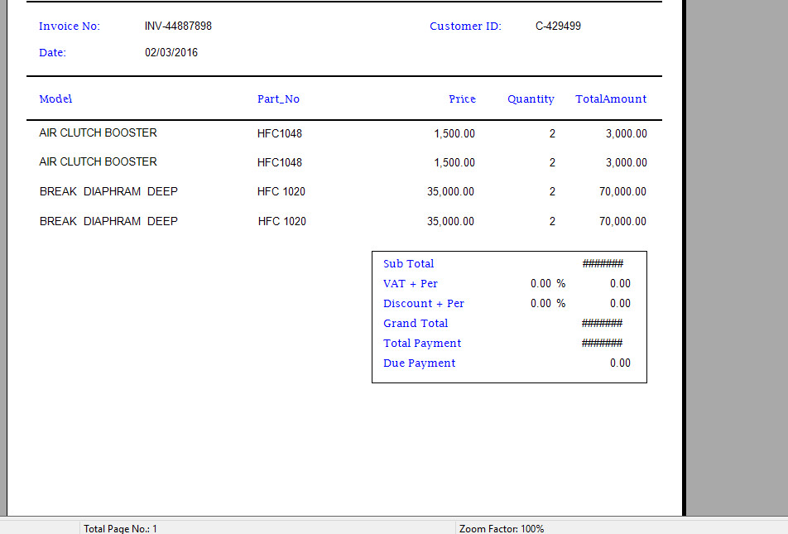Click price 1,500.00 in the second row
The image size is (788, 534).
click(454, 163)
